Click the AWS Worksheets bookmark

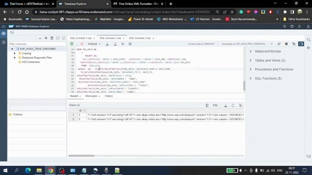172,19
